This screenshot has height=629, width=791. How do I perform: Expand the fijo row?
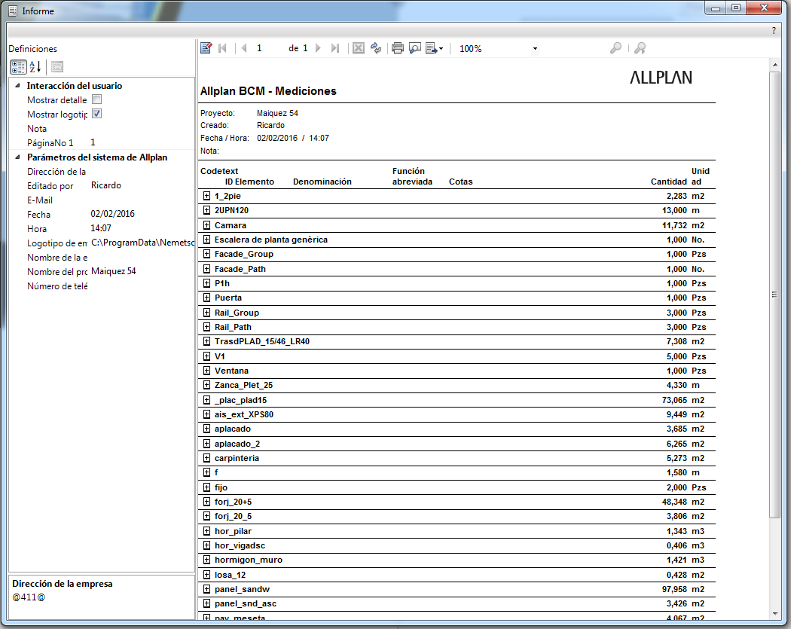[206, 487]
